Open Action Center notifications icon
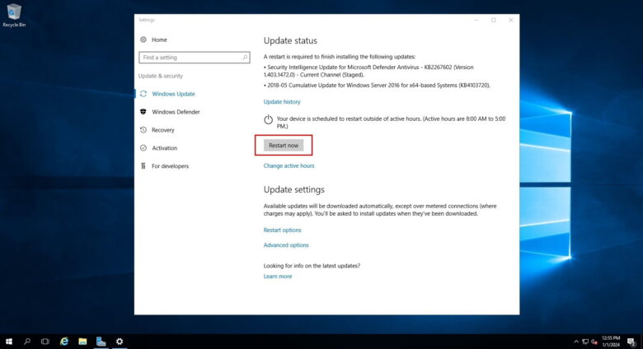 (631, 342)
